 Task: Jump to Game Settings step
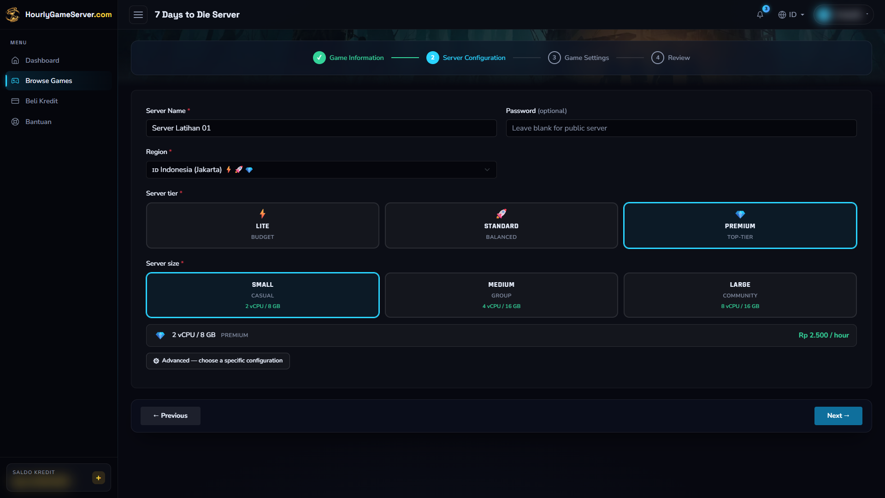tap(578, 58)
